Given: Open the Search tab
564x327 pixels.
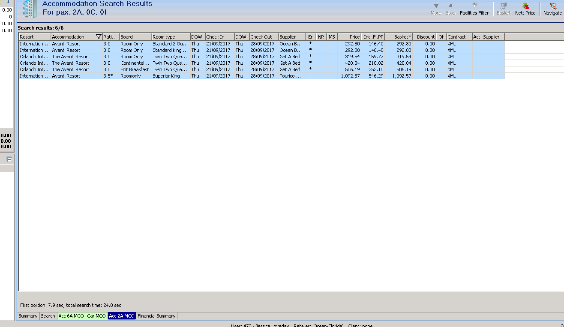Looking at the screenshot, I should click(48, 316).
